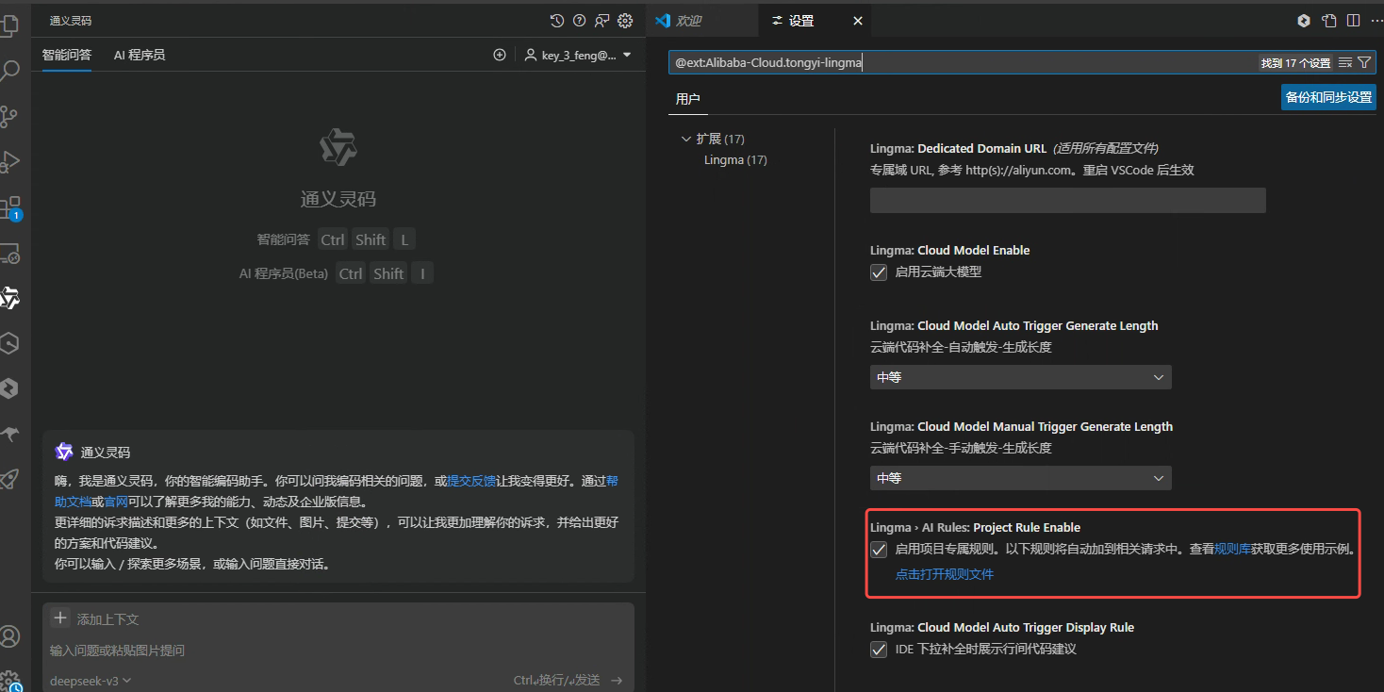Image resolution: width=1384 pixels, height=692 pixels.
Task: Open the Lingma feedback icon
Action: [602, 21]
